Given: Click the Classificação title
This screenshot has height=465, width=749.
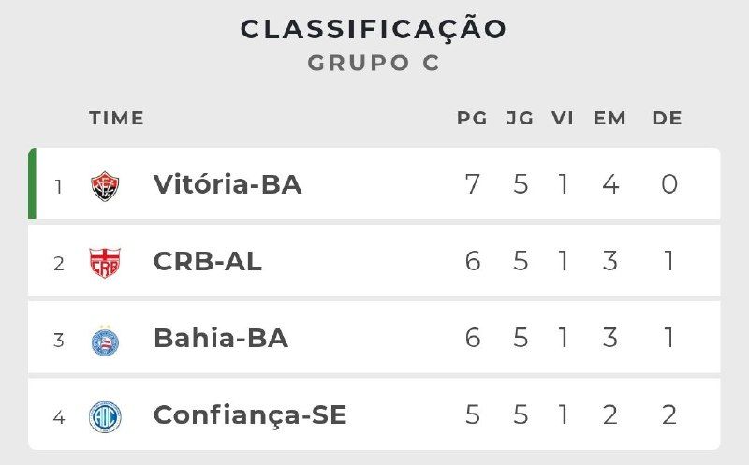Looking at the screenshot, I should (x=374, y=29).
